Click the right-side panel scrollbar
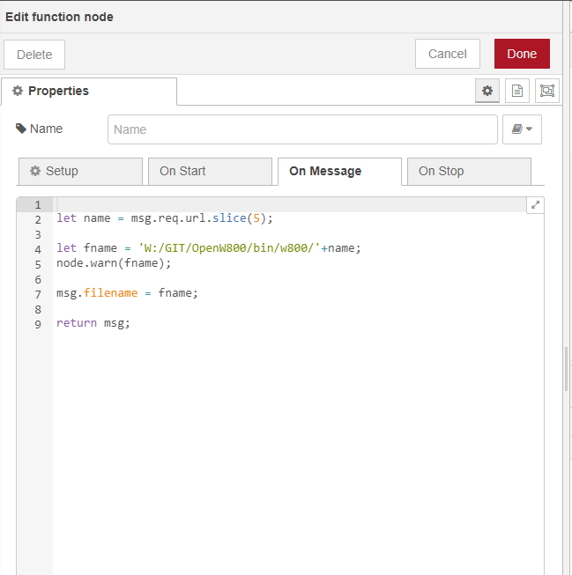 567,370
